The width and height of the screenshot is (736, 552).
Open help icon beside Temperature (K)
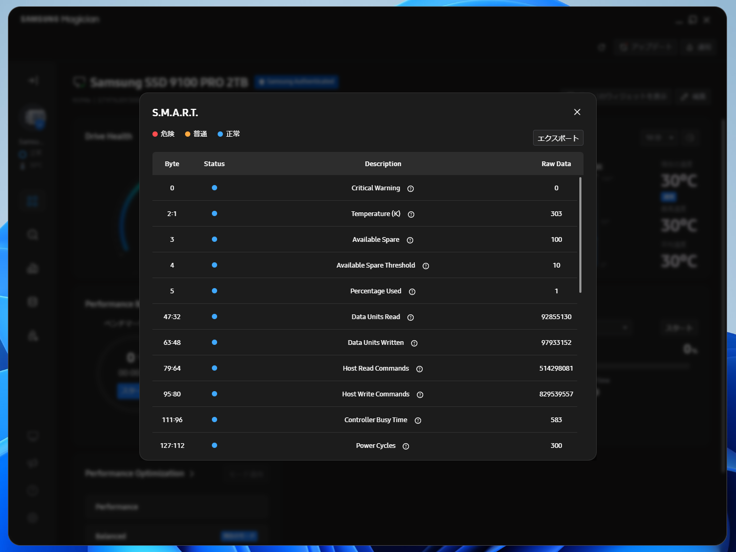point(411,214)
